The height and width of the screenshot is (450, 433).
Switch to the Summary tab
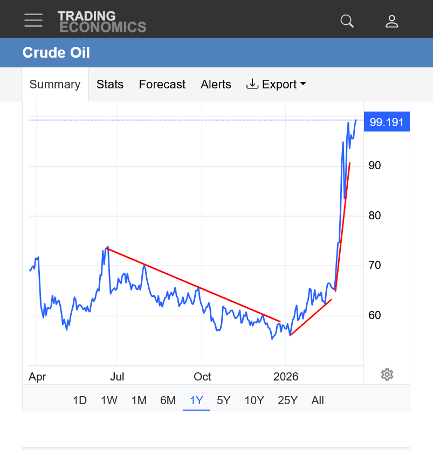coord(55,85)
